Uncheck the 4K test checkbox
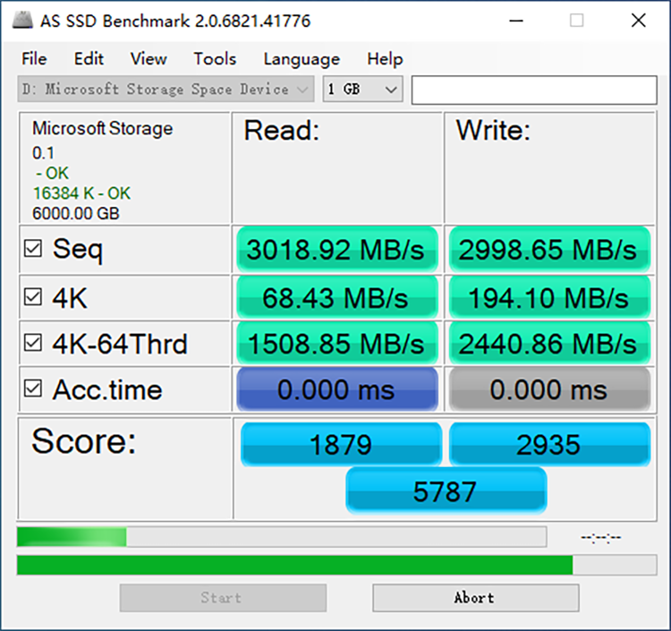Image resolution: width=671 pixels, height=631 pixels. 33,296
